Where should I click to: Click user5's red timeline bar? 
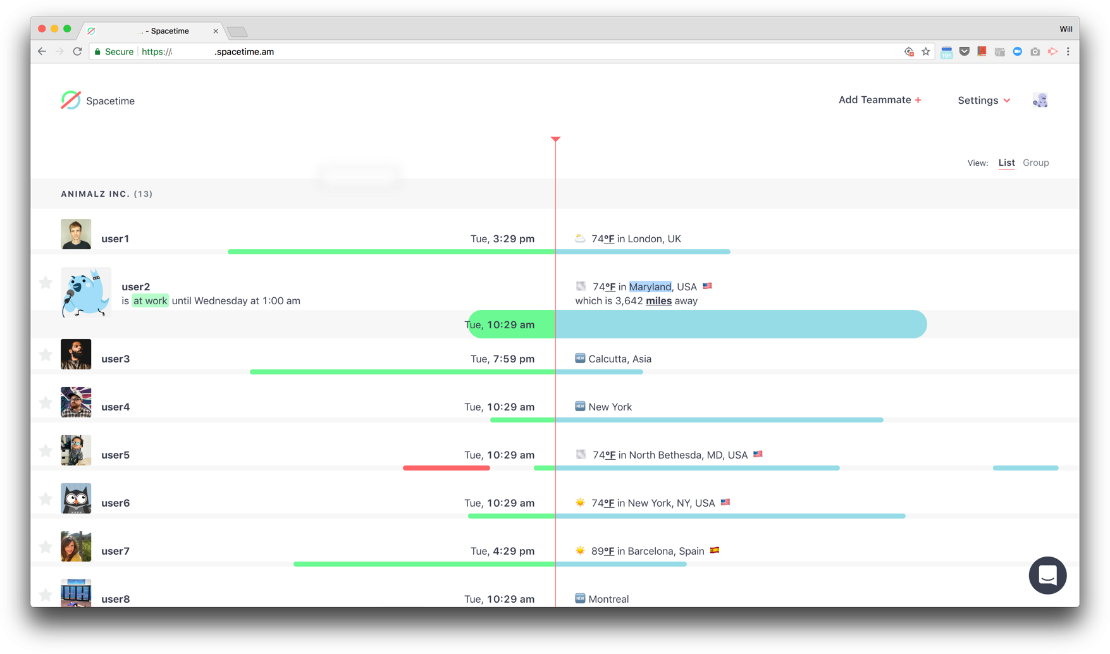point(447,468)
